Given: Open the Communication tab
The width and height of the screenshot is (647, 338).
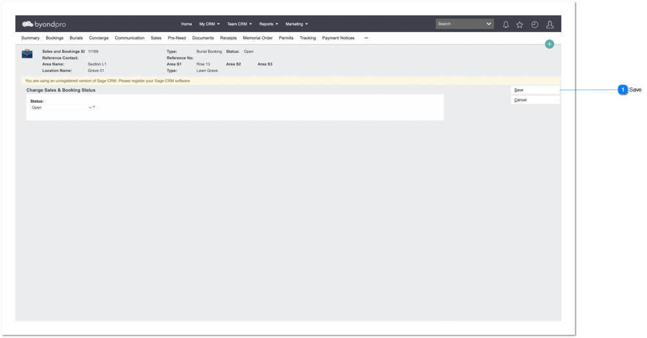Looking at the screenshot, I should tap(130, 38).
